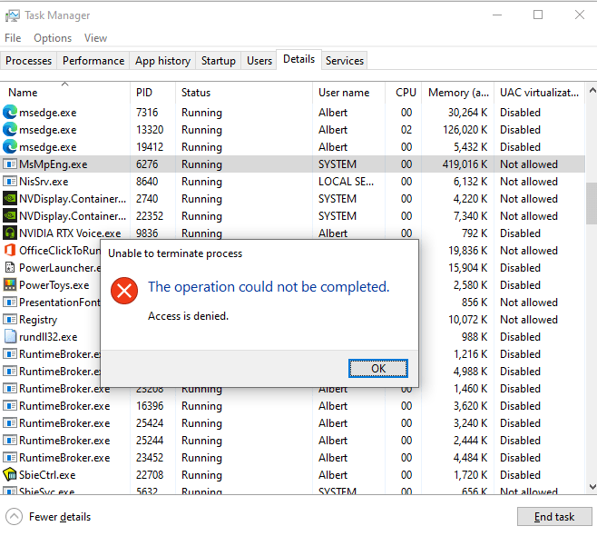This screenshot has width=597, height=536.
Task: Click the rundll32.exe file icon
Action: coord(10,337)
